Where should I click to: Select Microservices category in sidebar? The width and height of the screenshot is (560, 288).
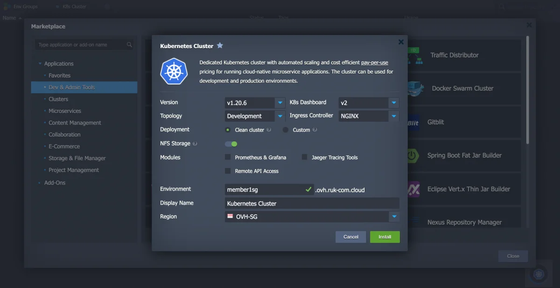(x=65, y=111)
